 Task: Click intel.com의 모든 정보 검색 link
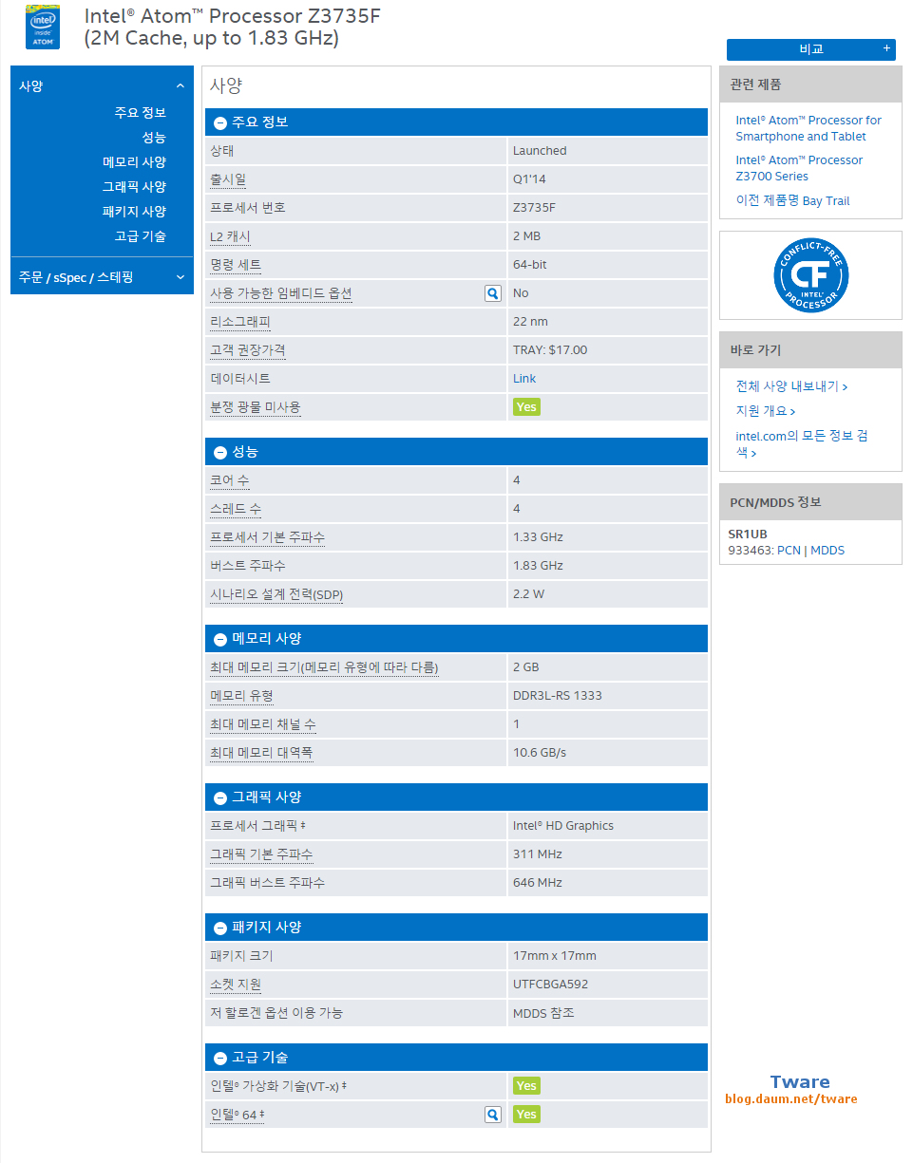click(x=802, y=444)
